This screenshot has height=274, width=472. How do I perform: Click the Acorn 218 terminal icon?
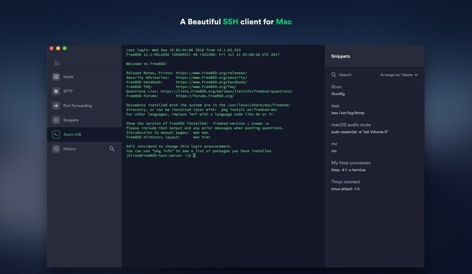(56, 134)
